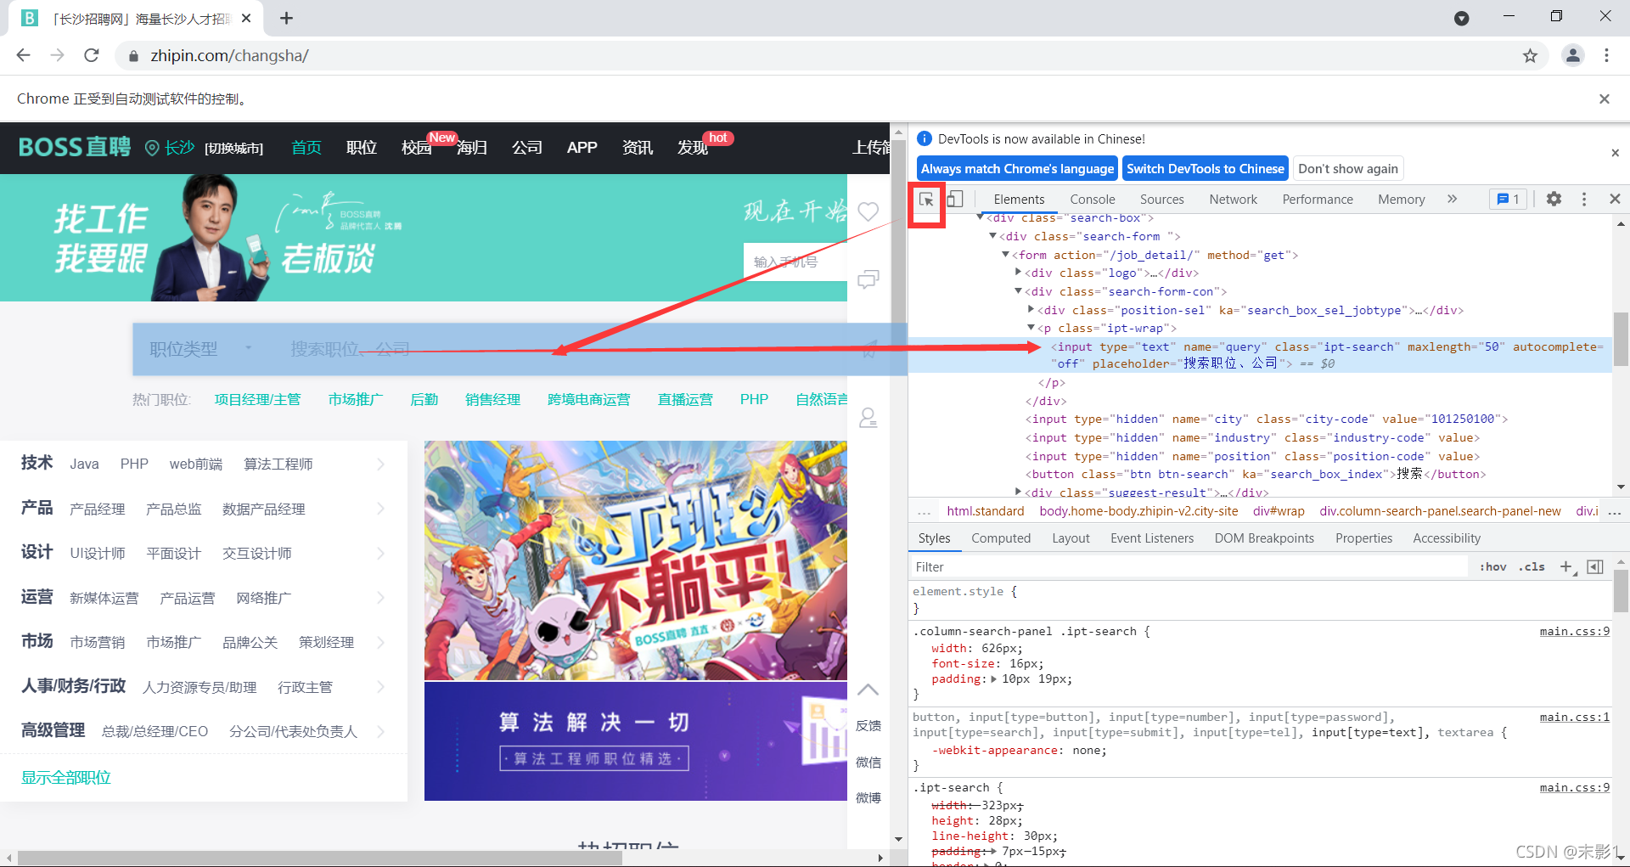This screenshot has width=1630, height=867.
Task: Open the Accessibility tab
Action: [1447, 538]
